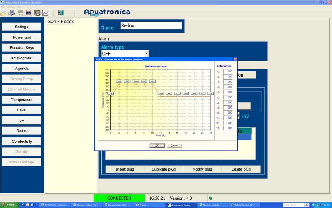332x208 pixels.
Task: Click Insert plug button
Action: tap(125, 169)
